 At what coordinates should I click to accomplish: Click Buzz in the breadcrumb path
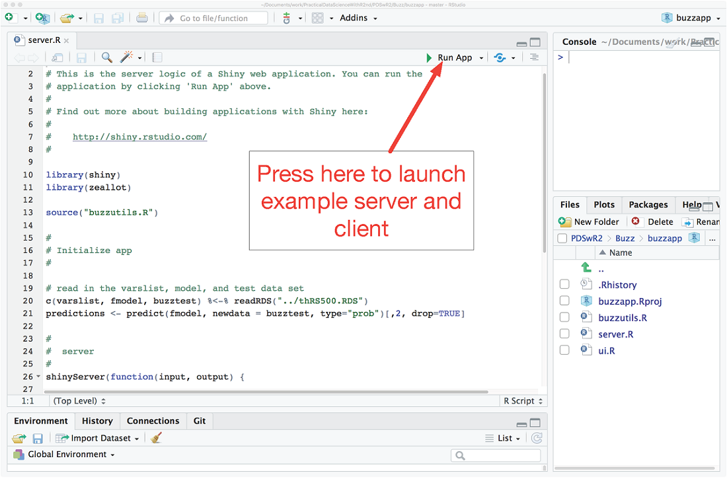pyautogui.click(x=625, y=239)
